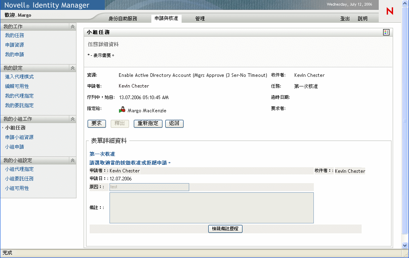Click the 檢視備註歷程 button

point(225,229)
